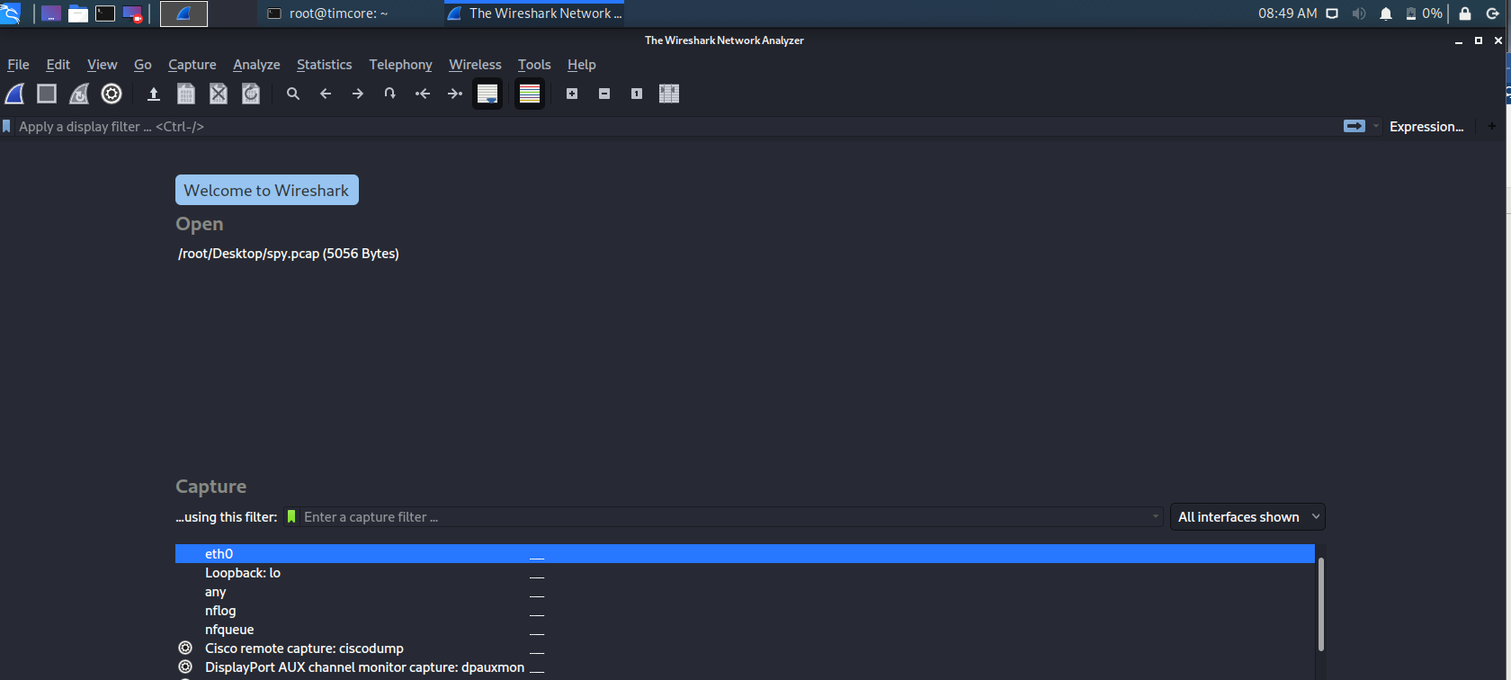Open the All interfaces shown dropdown

1247,517
